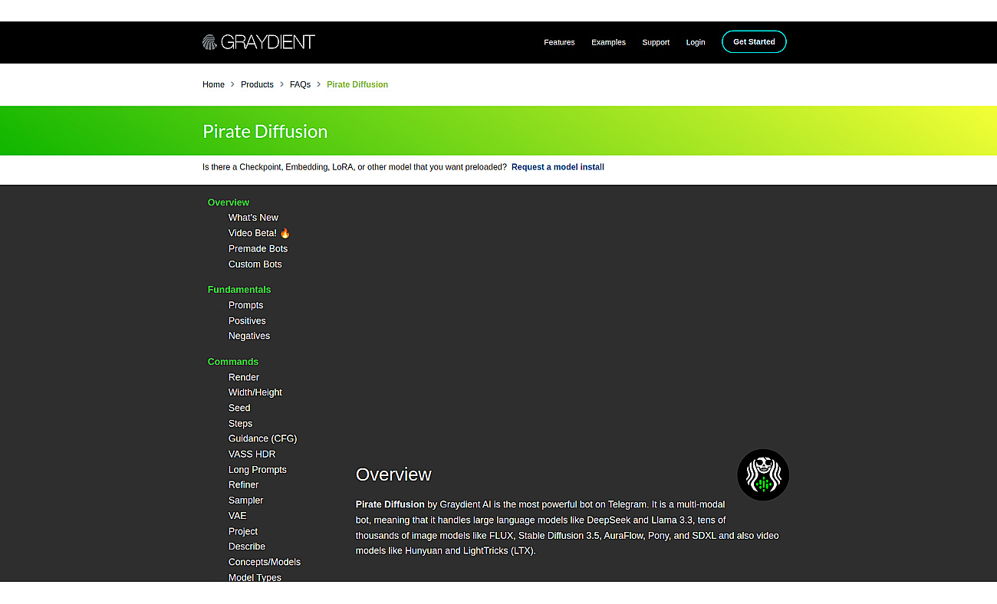The image size is (997, 604).
Task: Open the Negatives sidebar link
Action: tap(249, 336)
